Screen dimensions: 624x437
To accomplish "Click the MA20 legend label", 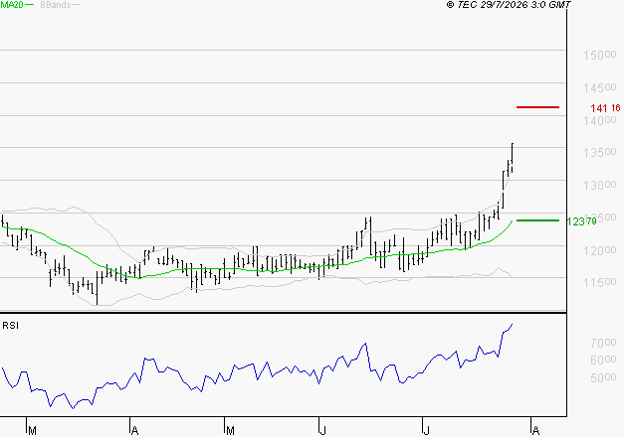I will 12,5.
